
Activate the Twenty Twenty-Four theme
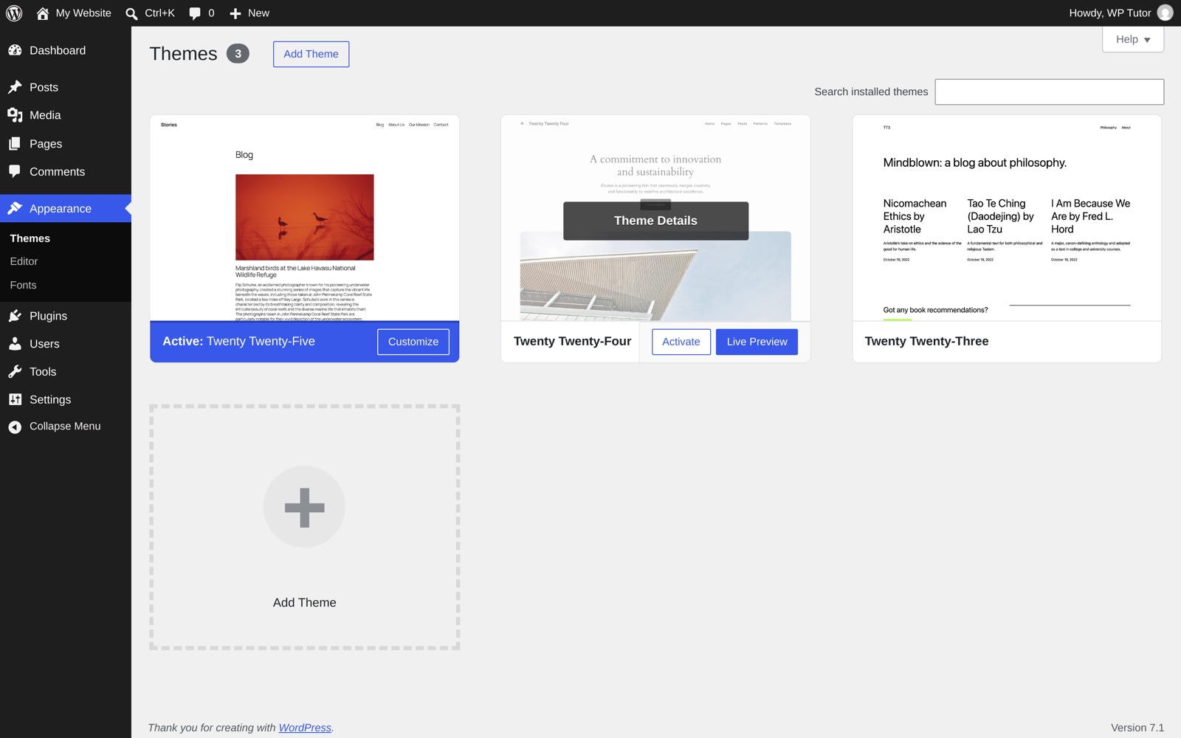coord(681,342)
